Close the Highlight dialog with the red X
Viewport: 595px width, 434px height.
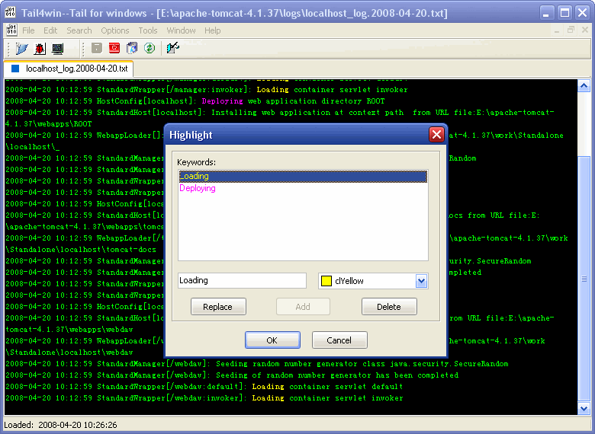click(x=436, y=135)
